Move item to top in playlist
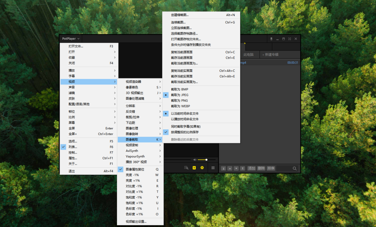This screenshot has height=227, width=376. point(223,168)
